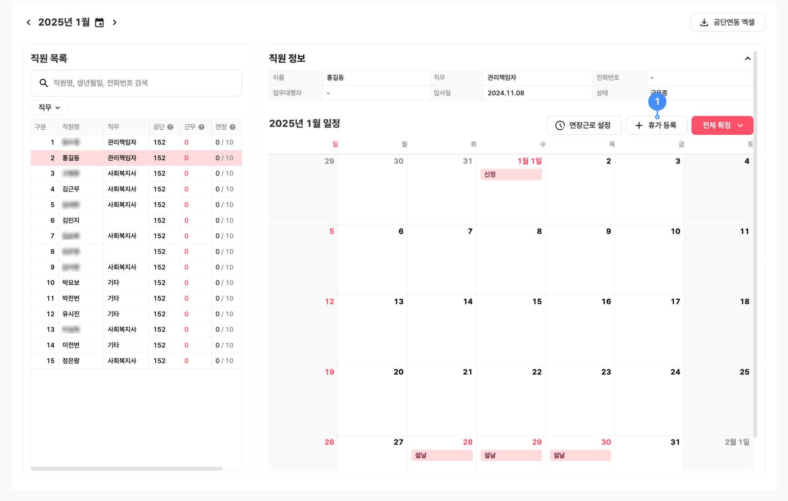Download the 공단연동 엑셀 file
The height and width of the screenshot is (501, 788).
(x=727, y=22)
